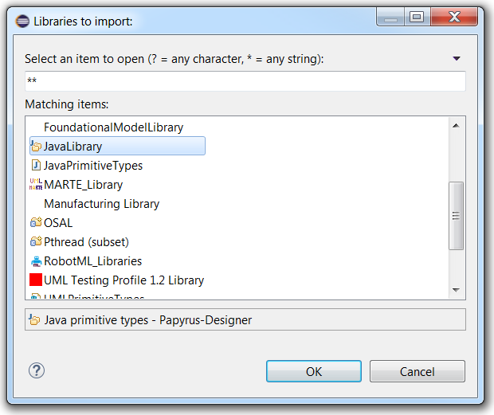Open the dialog view menu arrow
The width and height of the screenshot is (494, 415).
(457, 59)
